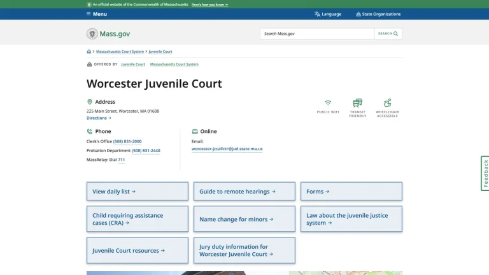This screenshot has height=275, width=489.
Task: Click the Language translate icon
Action: click(317, 14)
